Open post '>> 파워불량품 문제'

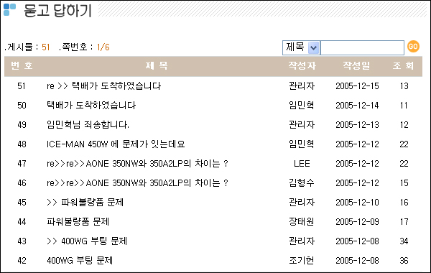pyautogui.click(x=85, y=203)
